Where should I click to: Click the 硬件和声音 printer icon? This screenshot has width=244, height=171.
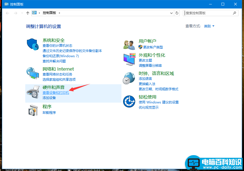point(33,92)
